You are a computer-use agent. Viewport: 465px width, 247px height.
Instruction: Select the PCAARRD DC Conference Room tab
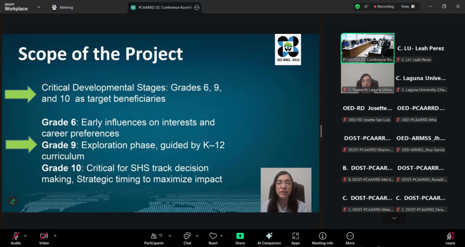point(161,8)
